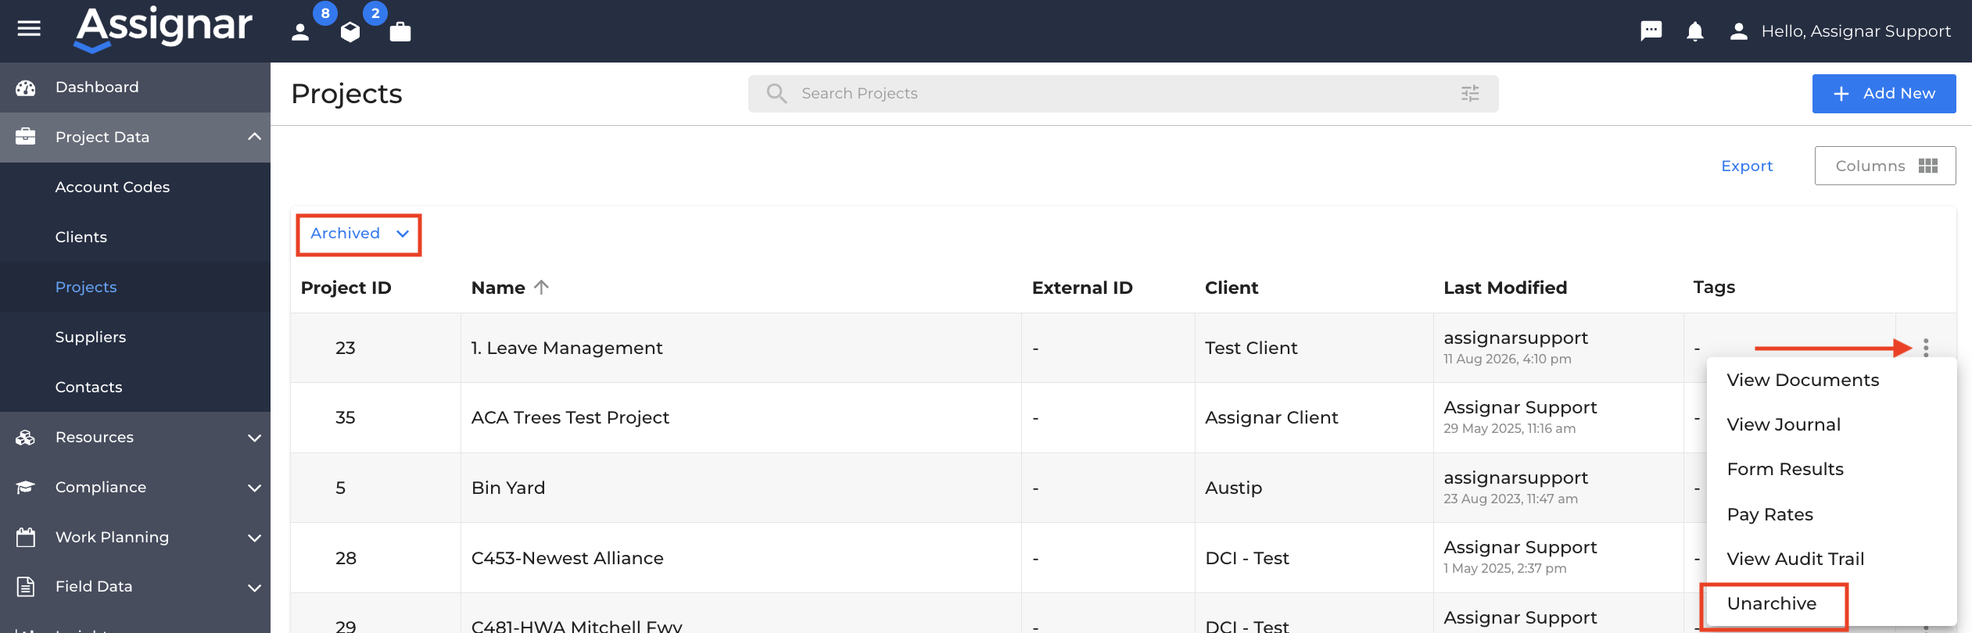1972x633 pixels.
Task: Click the Field Data document icon
Action: click(x=26, y=587)
